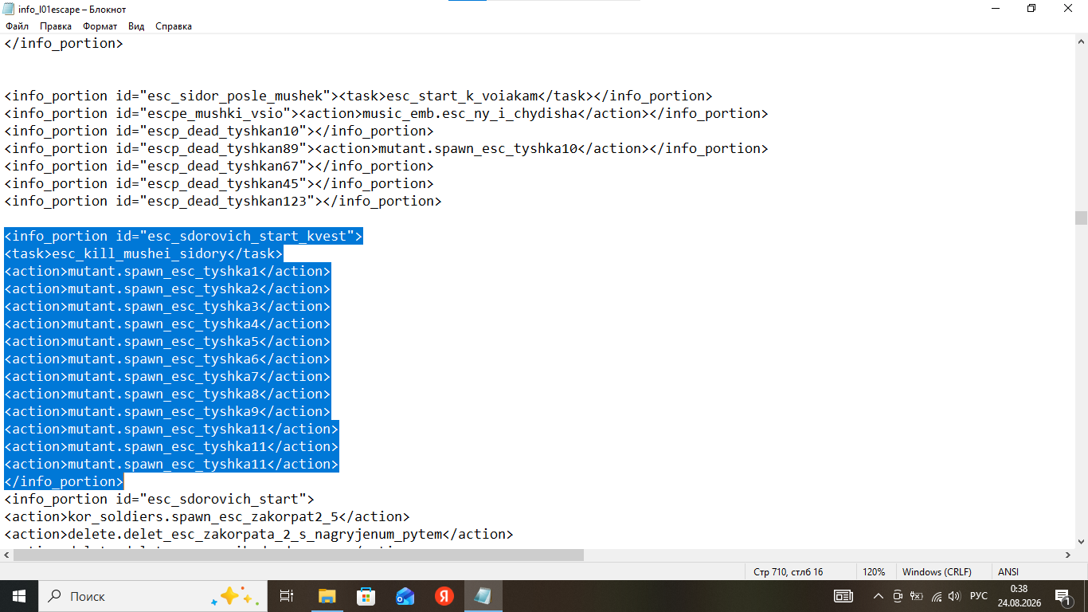Image resolution: width=1088 pixels, height=612 pixels.
Task: Open the Windows Start menu
Action: click(x=19, y=596)
